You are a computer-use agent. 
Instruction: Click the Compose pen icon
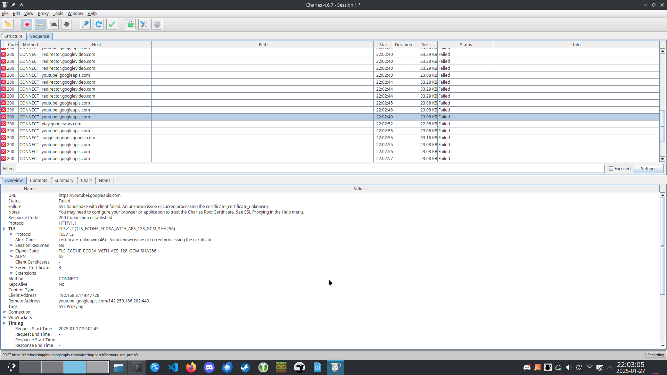(x=85, y=24)
